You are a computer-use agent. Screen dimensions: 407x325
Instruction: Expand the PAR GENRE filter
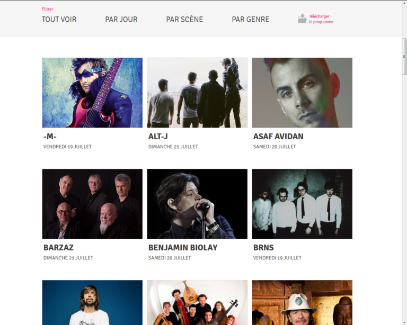click(x=251, y=20)
